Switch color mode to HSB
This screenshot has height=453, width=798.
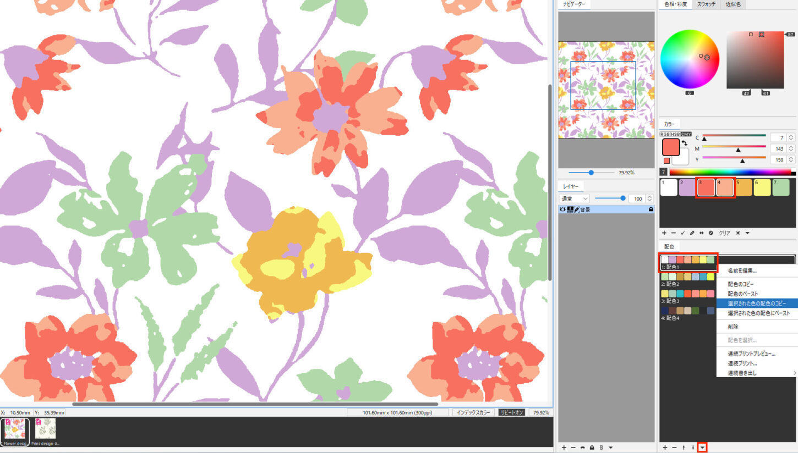point(675,134)
